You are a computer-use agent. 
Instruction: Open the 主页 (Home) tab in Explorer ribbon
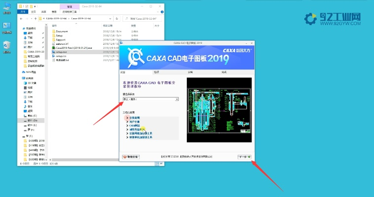click(x=34, y=12)
